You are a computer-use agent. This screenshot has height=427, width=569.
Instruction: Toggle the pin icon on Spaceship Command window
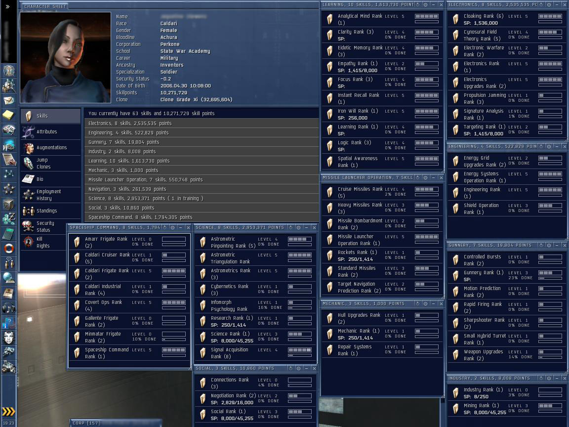click(x=165, y=227)
